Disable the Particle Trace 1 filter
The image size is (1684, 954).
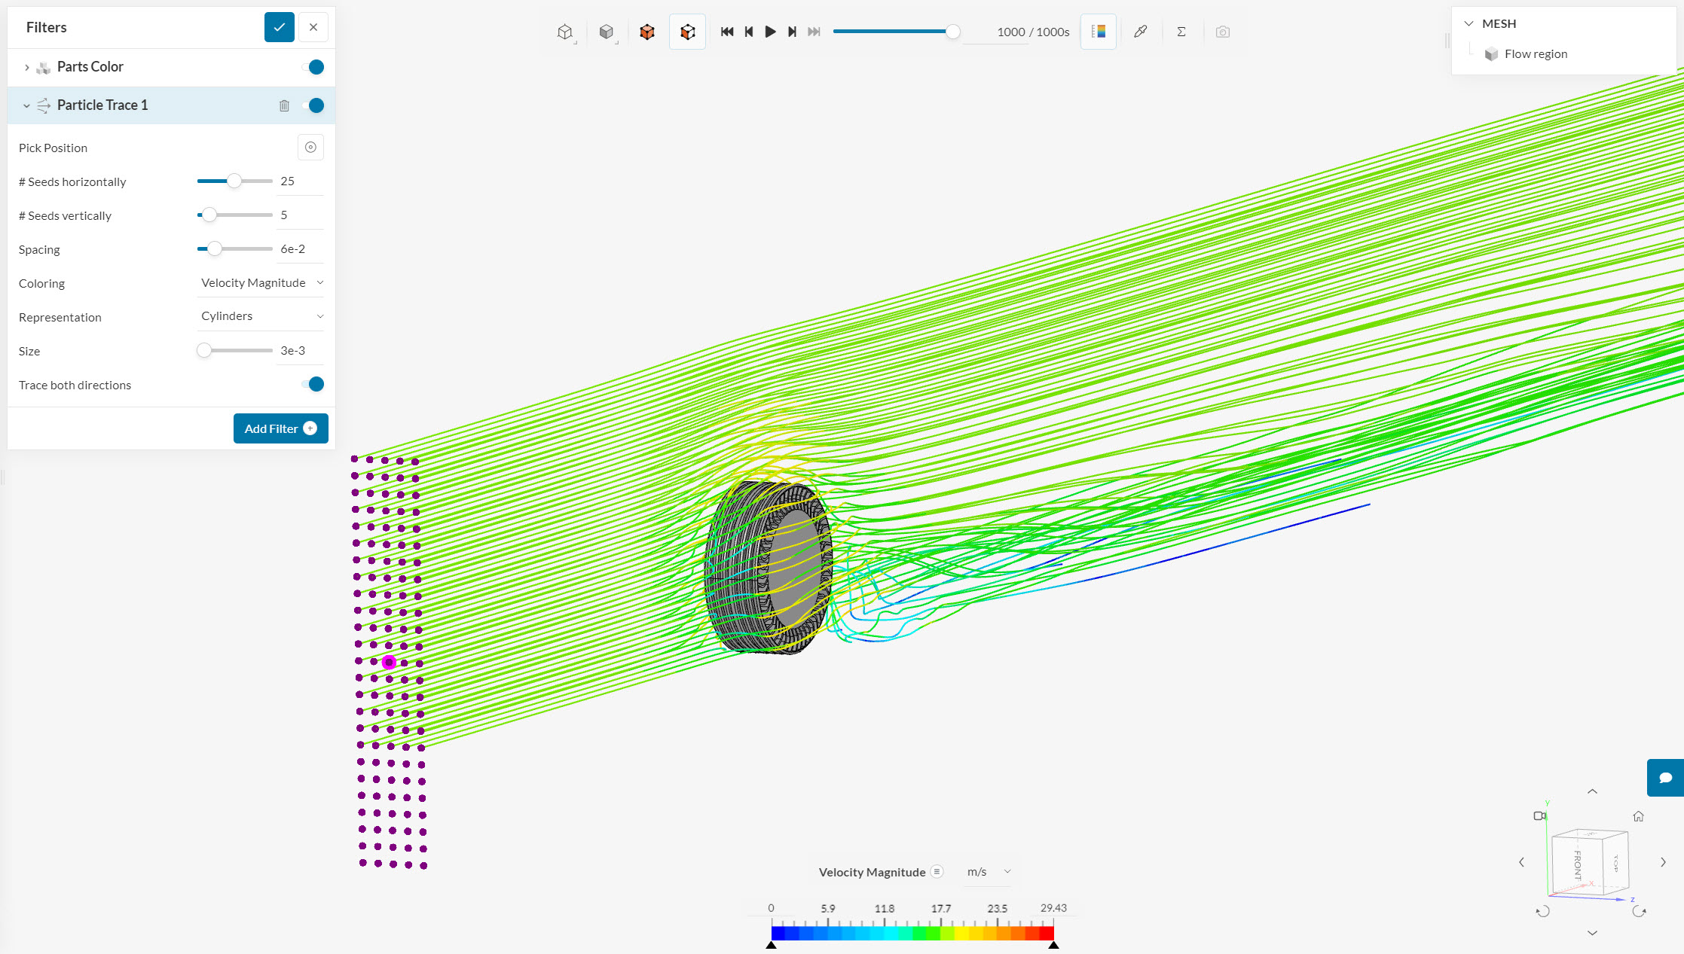coord(314,105)
